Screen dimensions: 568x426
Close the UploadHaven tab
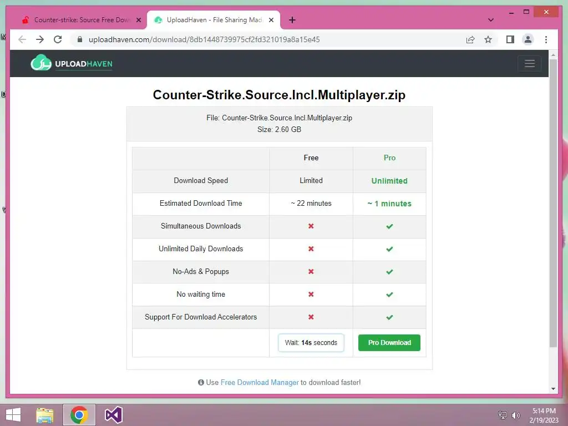point(271,20)
